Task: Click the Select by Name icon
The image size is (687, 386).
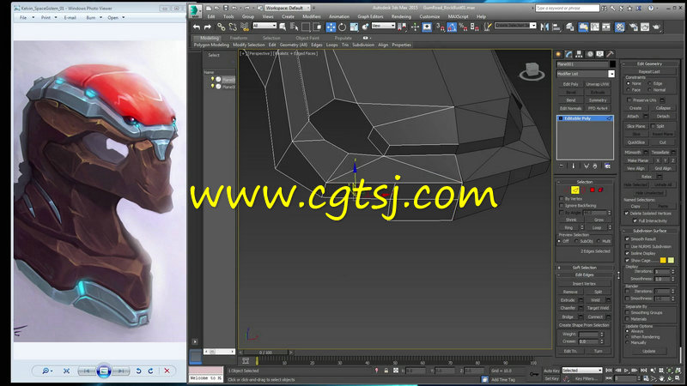Action: pos(295,27)
